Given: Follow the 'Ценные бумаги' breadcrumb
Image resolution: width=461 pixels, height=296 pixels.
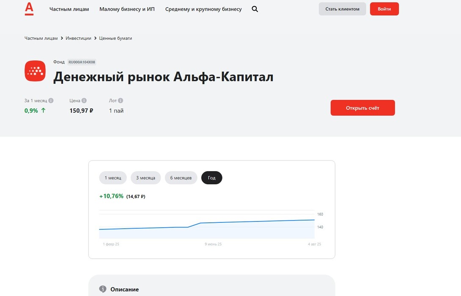Looking at the screenshot, I should [x=115, y=38].
